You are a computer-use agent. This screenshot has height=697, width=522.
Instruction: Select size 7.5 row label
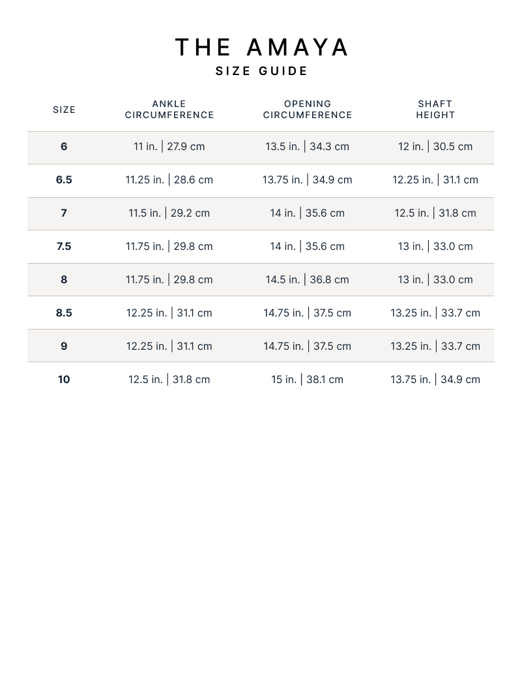click(64, 247)
